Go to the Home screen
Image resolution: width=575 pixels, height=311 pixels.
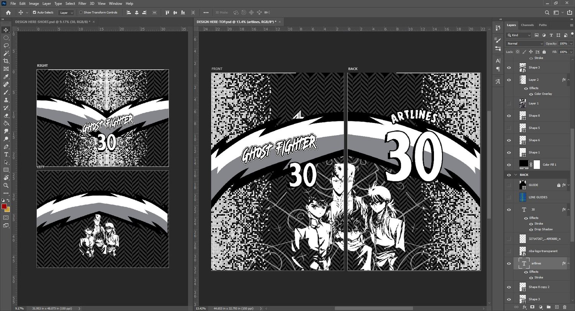click(x=8, y=12)
